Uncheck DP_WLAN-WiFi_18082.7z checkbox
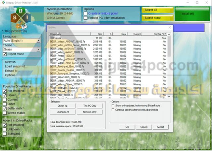 click(51, 77)
